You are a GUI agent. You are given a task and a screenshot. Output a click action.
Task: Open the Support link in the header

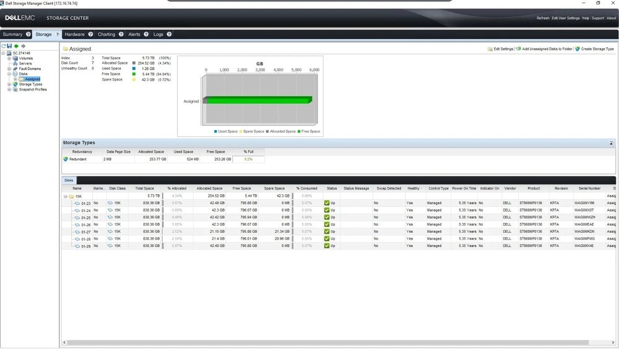598,18
